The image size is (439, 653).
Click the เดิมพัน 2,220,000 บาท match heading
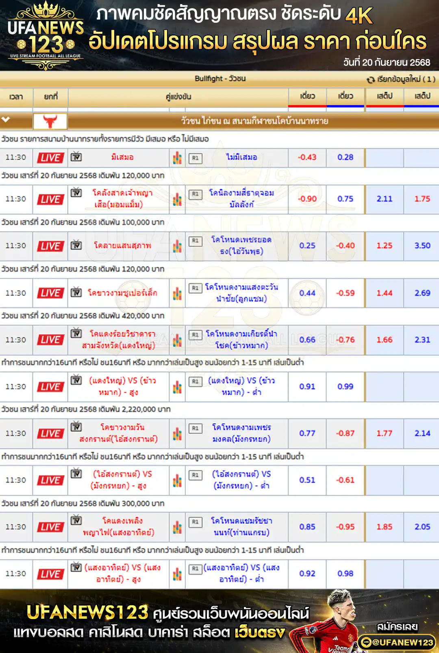(86, 409)
